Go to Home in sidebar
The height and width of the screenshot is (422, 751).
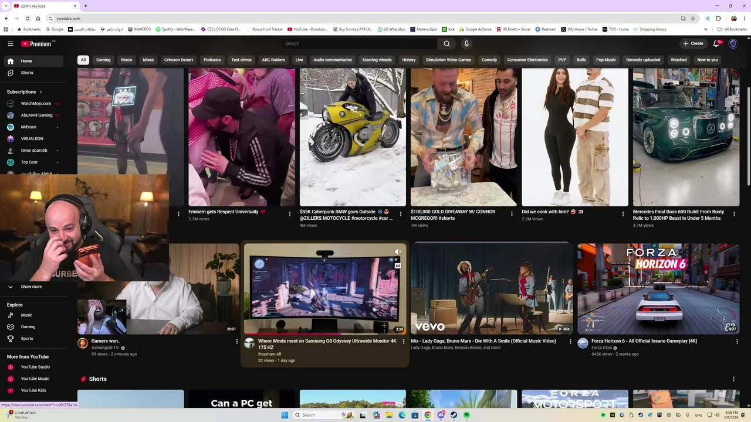point(32,61)
